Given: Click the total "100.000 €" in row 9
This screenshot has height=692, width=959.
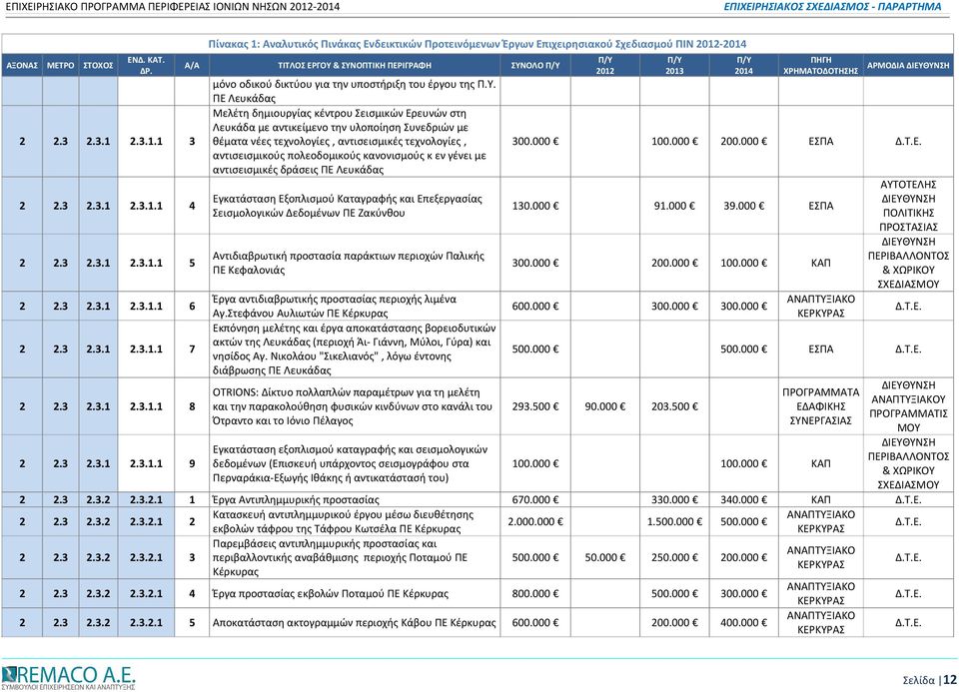Looking at the screenshot, I should coord(535,464).
